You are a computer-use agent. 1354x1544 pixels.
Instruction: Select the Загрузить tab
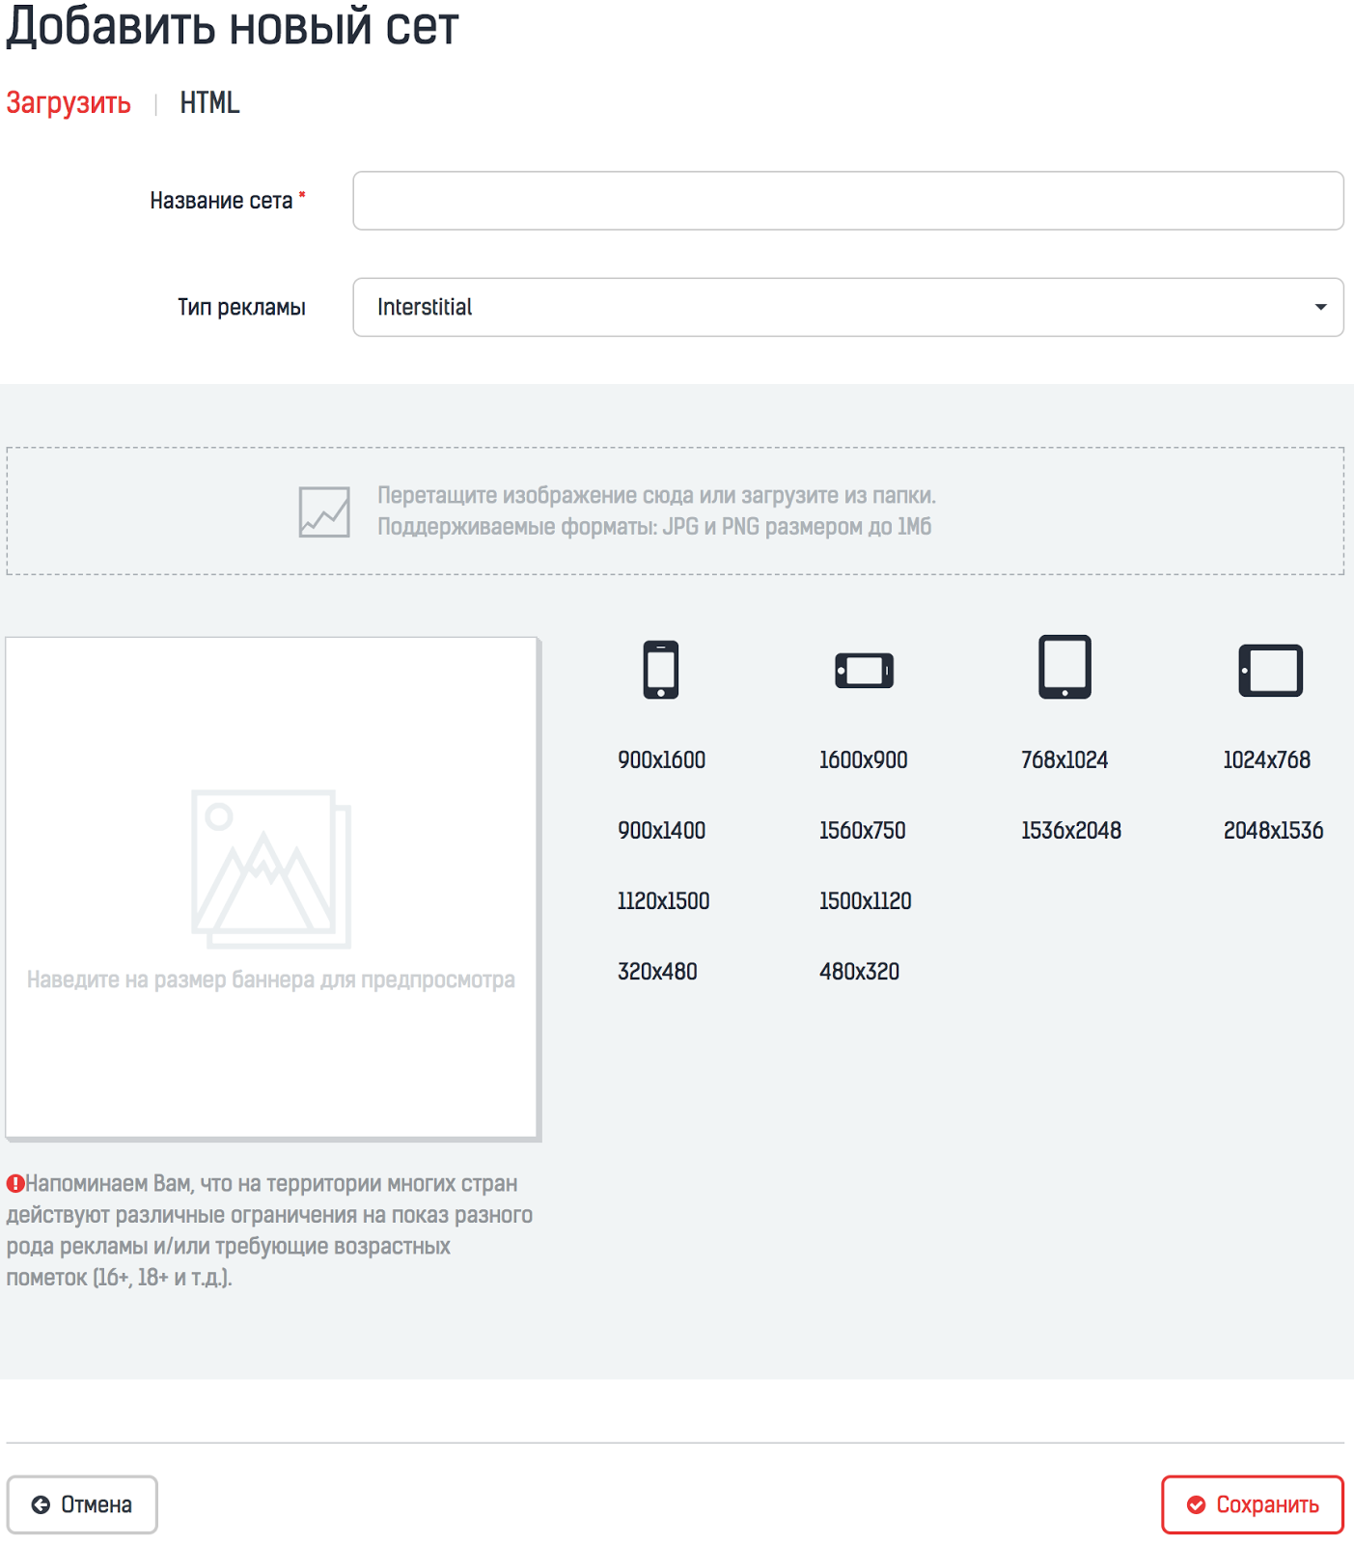tap(69, 102)
